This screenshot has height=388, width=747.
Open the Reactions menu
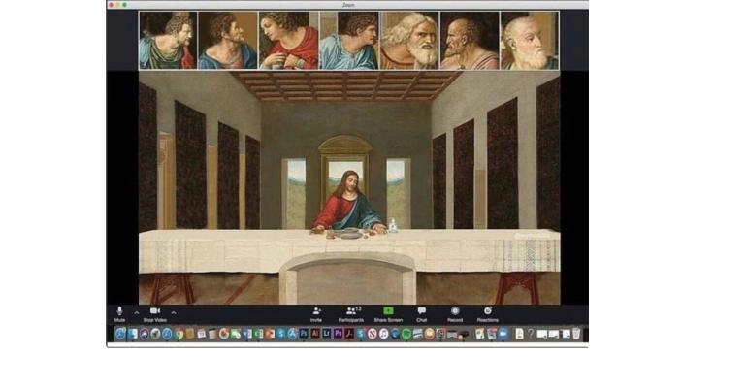488,314
